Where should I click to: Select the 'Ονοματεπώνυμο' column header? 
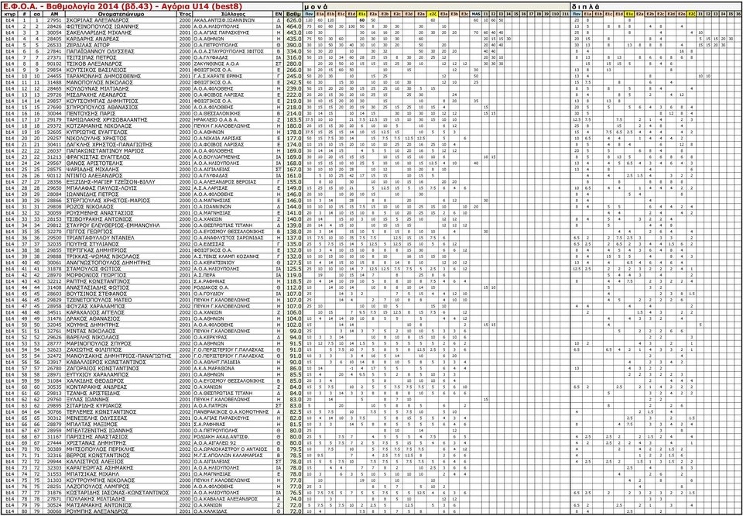122,15
